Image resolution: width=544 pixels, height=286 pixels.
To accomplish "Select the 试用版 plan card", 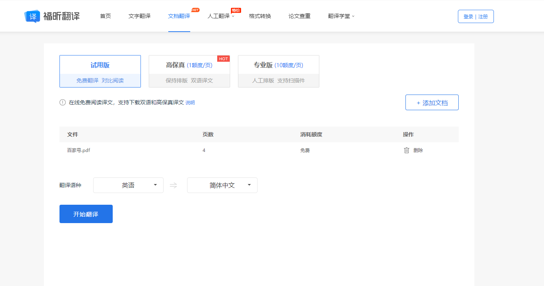I will coord(100,71).
